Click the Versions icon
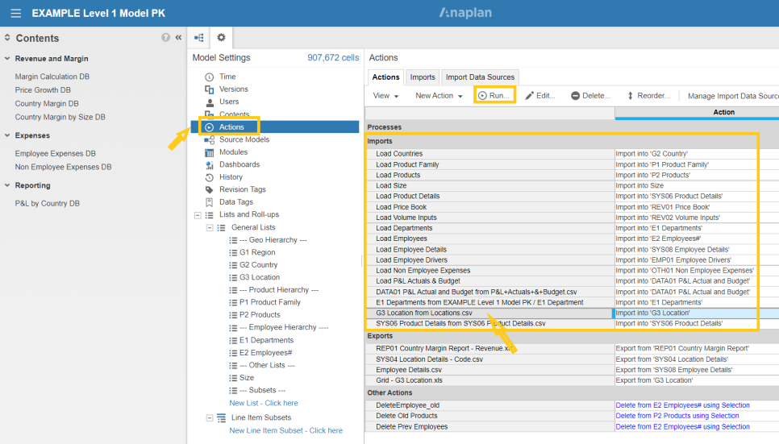 point(209,89)
